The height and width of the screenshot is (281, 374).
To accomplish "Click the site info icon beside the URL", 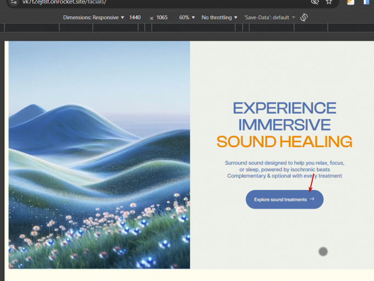I will (x=14, y=2).
